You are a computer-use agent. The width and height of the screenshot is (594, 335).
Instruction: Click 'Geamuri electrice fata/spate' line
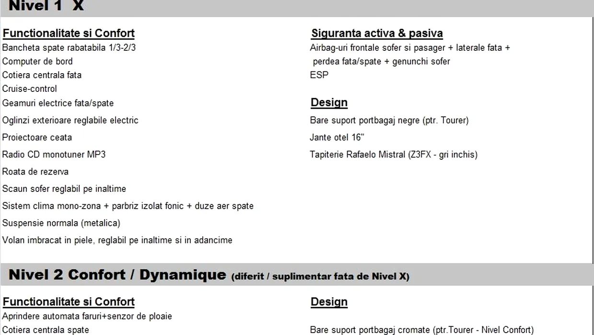click(58, 103)
